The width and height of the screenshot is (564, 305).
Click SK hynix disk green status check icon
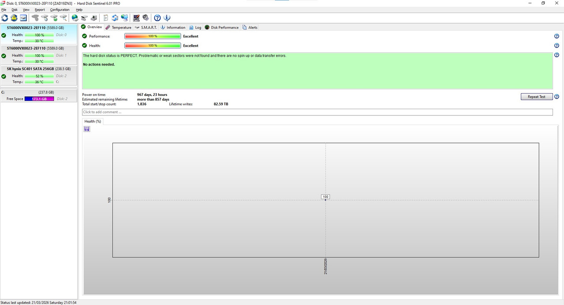(4, 76)
